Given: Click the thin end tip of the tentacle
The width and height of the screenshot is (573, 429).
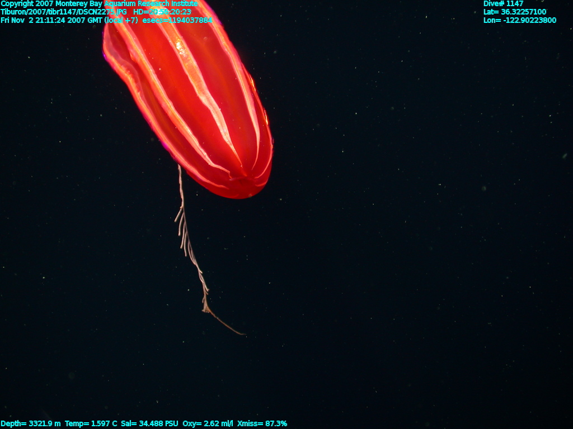Looking at the screenshot, I should (243, 334).
